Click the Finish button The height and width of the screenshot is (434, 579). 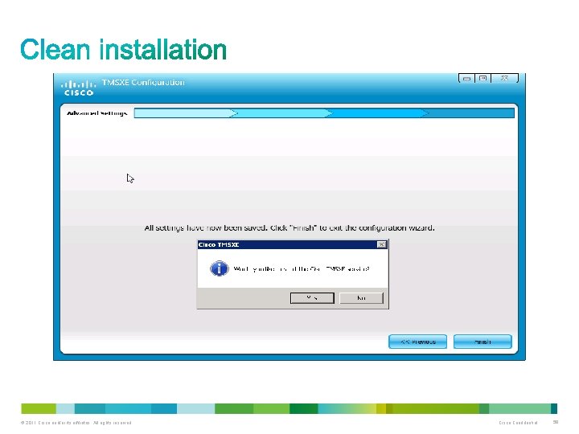tap(482, 342)
